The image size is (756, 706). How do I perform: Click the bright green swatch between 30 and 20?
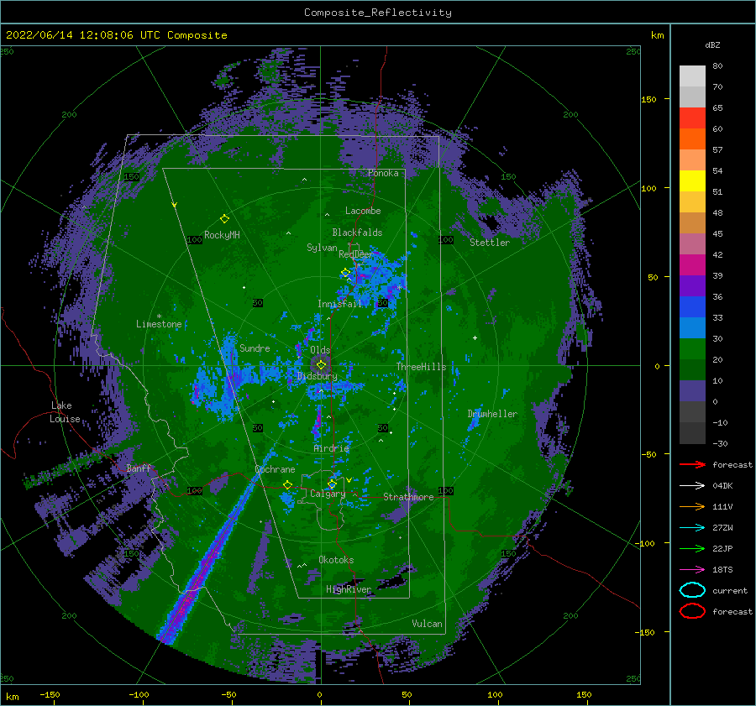pos(692,349)
